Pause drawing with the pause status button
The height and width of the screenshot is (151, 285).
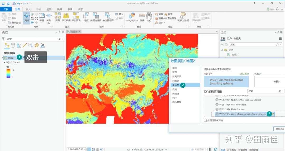coord(210,149)
